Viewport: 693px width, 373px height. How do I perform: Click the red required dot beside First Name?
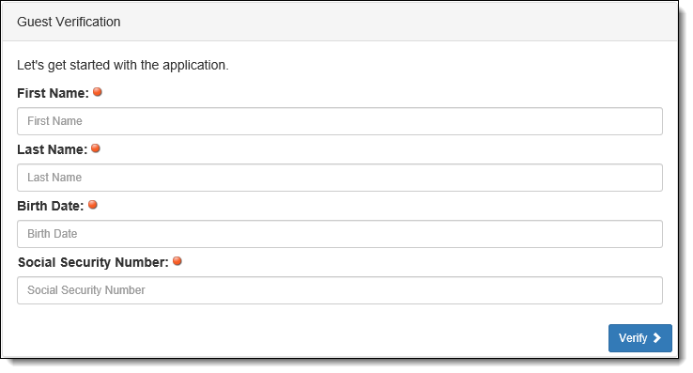click(x=98, y=92)
